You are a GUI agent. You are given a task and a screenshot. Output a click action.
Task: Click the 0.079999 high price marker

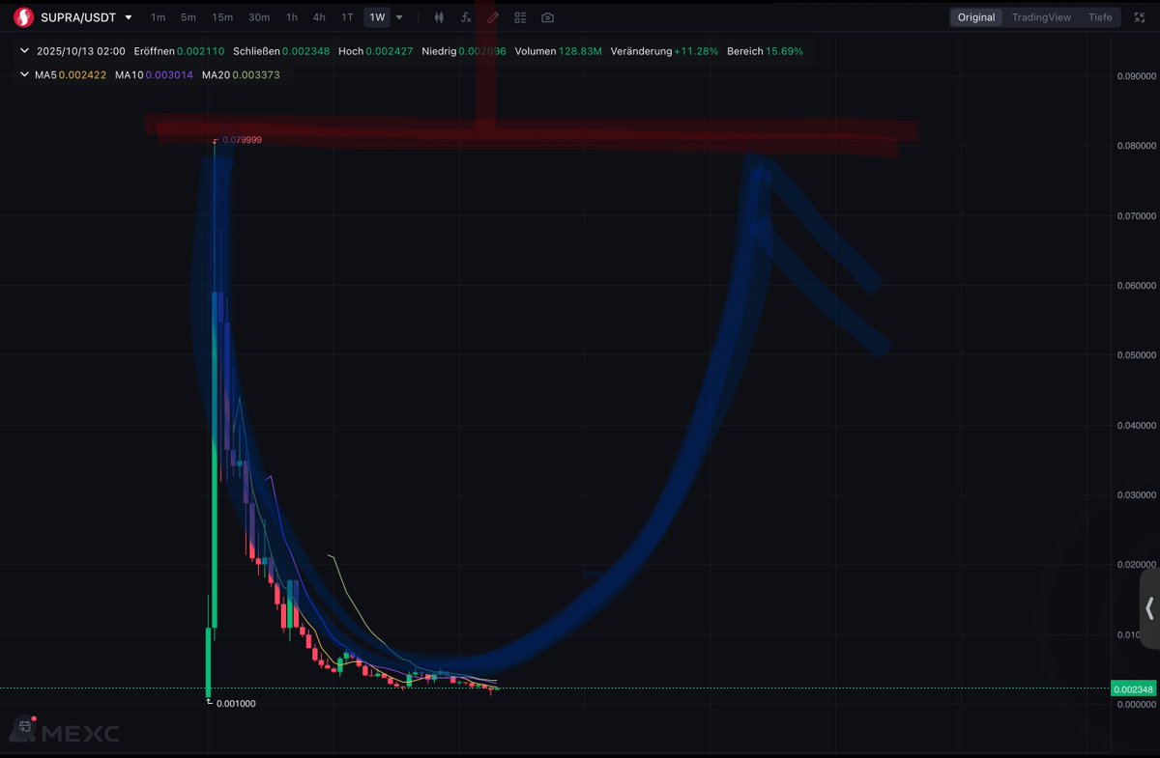click(x=242, y=140)
